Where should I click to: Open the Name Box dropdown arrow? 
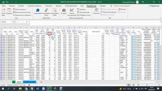[11, 22]
